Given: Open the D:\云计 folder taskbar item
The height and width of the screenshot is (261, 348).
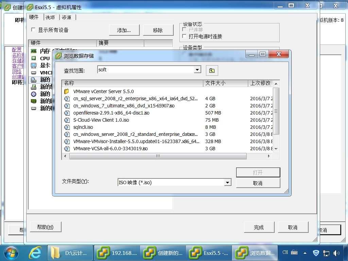Looking at the screenshot, I should [x=70, y=253].
